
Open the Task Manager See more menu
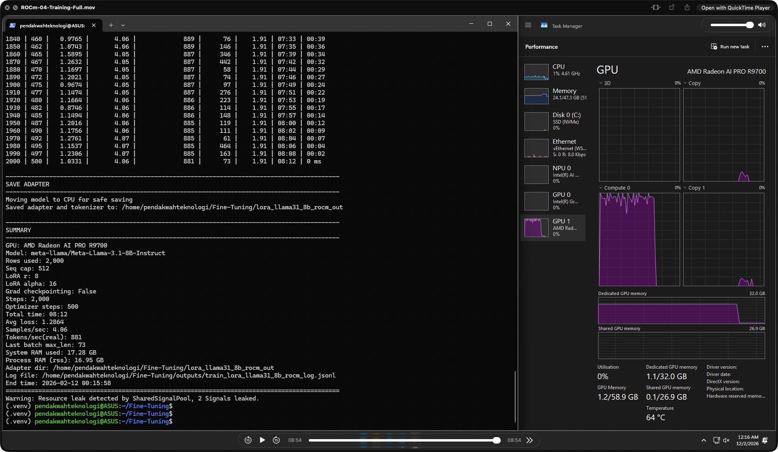[765, 46]
